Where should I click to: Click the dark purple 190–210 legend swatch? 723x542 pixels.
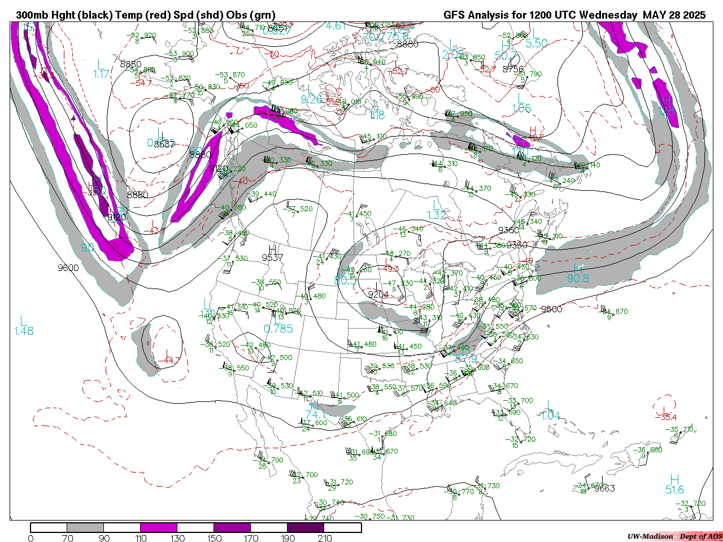306,527
